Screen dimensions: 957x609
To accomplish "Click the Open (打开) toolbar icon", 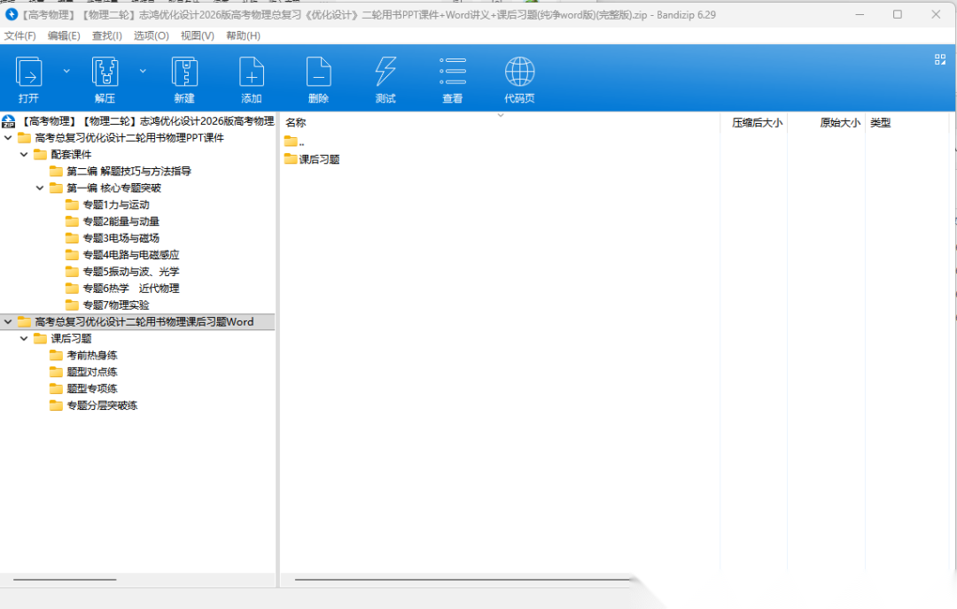I will pyautogui.click(x=29, y=73).
